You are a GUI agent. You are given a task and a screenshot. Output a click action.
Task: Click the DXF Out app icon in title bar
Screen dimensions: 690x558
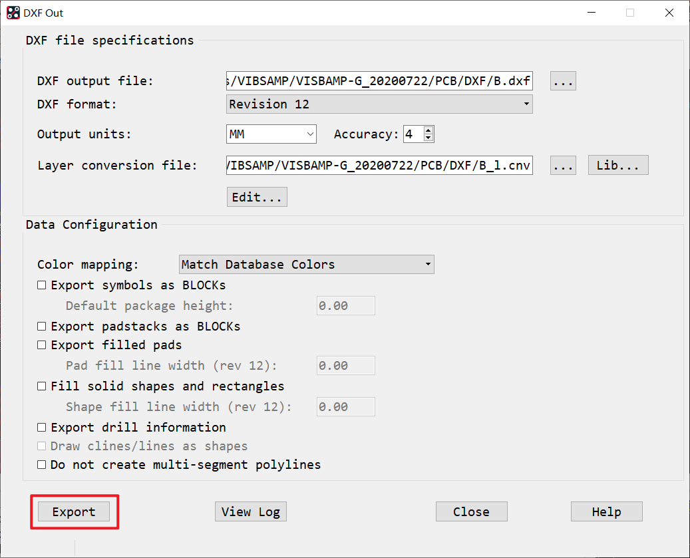click(13, 13)
